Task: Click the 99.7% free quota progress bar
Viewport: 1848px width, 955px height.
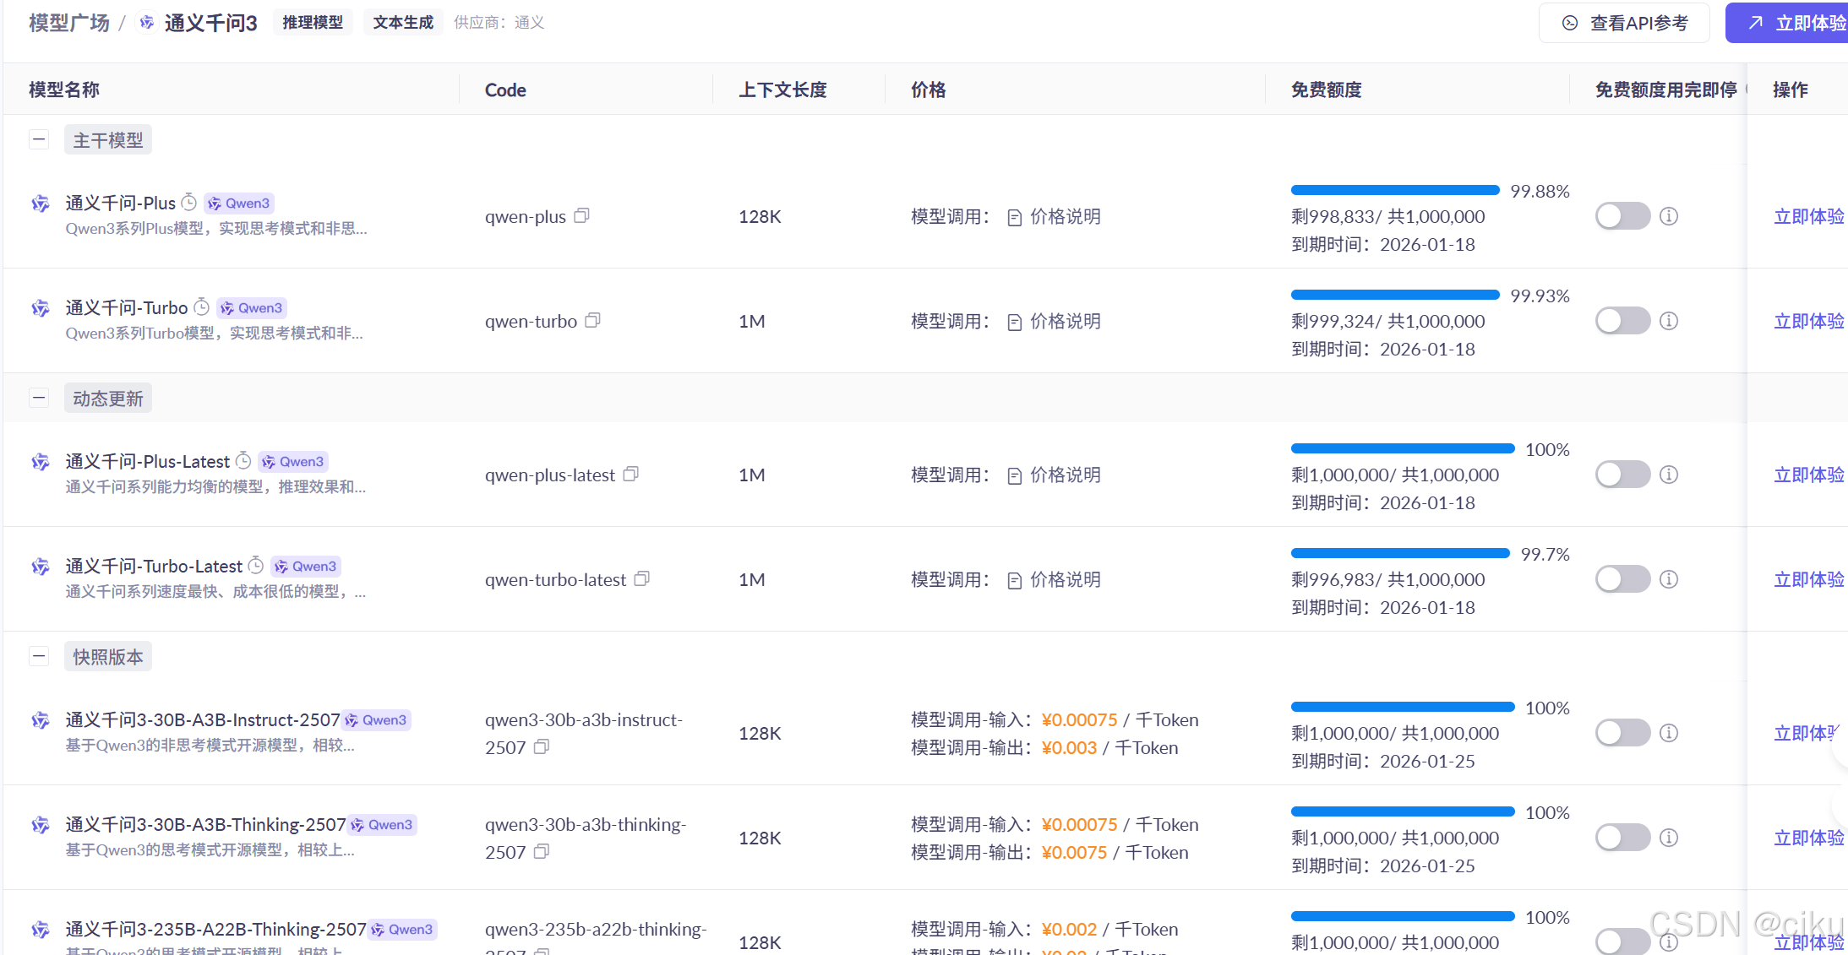Action: pyautogui.click(x=1400, y=553)
